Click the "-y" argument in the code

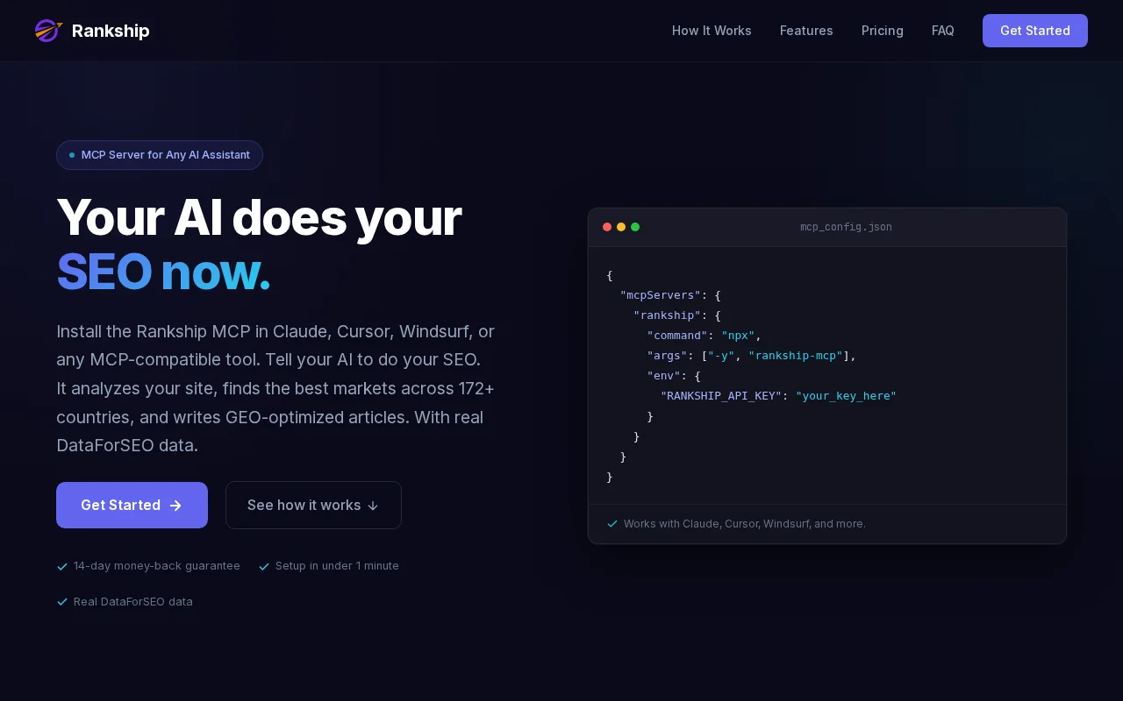(x=721, y=356)
